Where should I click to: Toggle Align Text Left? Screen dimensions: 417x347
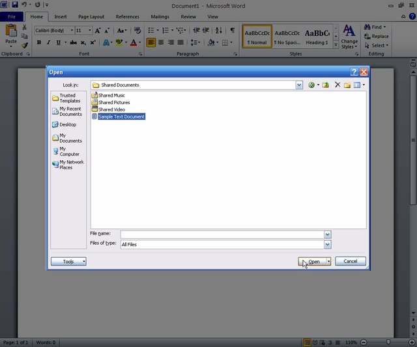[151, 42]
